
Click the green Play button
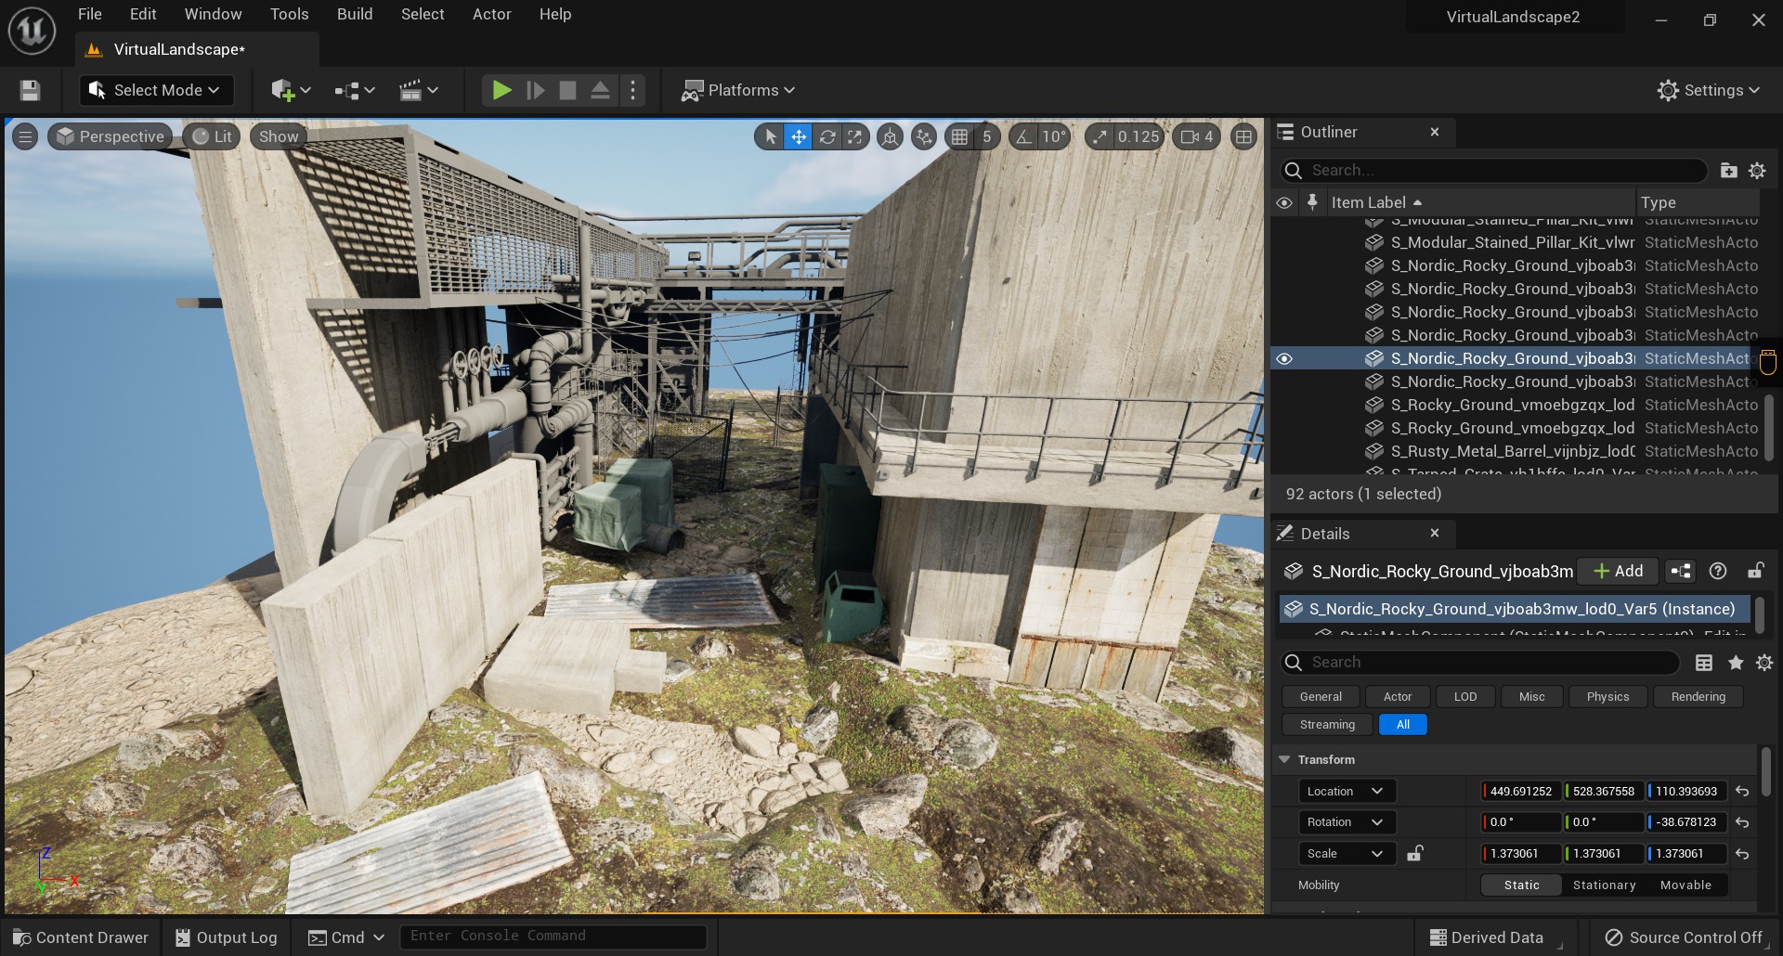[x=501, y=90]
